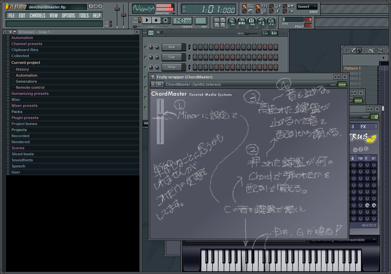Viewport: 391px width, 274px height.
Task: Toggle the last step of HiHat row
Action: [x=276, y=67]
